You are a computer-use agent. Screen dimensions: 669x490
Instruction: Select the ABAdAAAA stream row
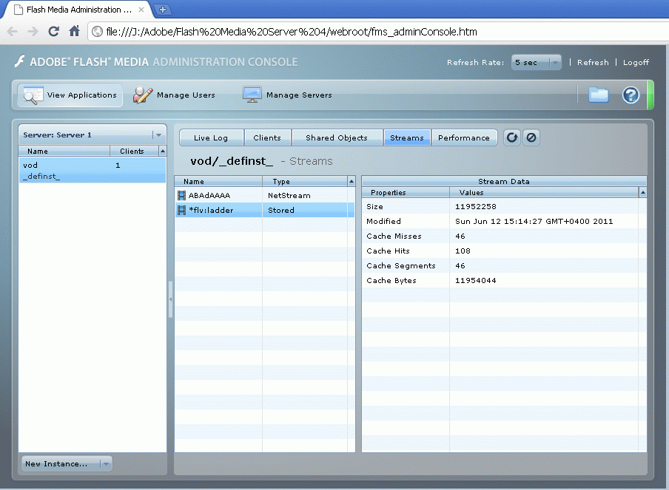coord(264,195)
